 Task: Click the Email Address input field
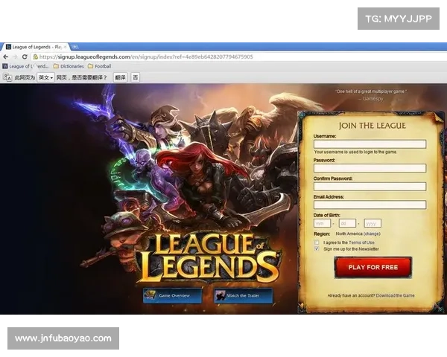[370, 205]
